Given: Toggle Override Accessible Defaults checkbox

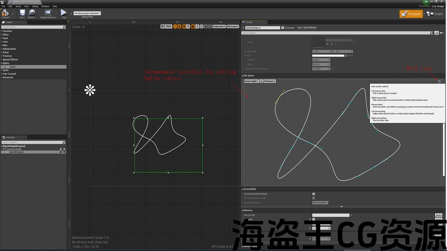Looking at the screenshot, I should 314,194.
